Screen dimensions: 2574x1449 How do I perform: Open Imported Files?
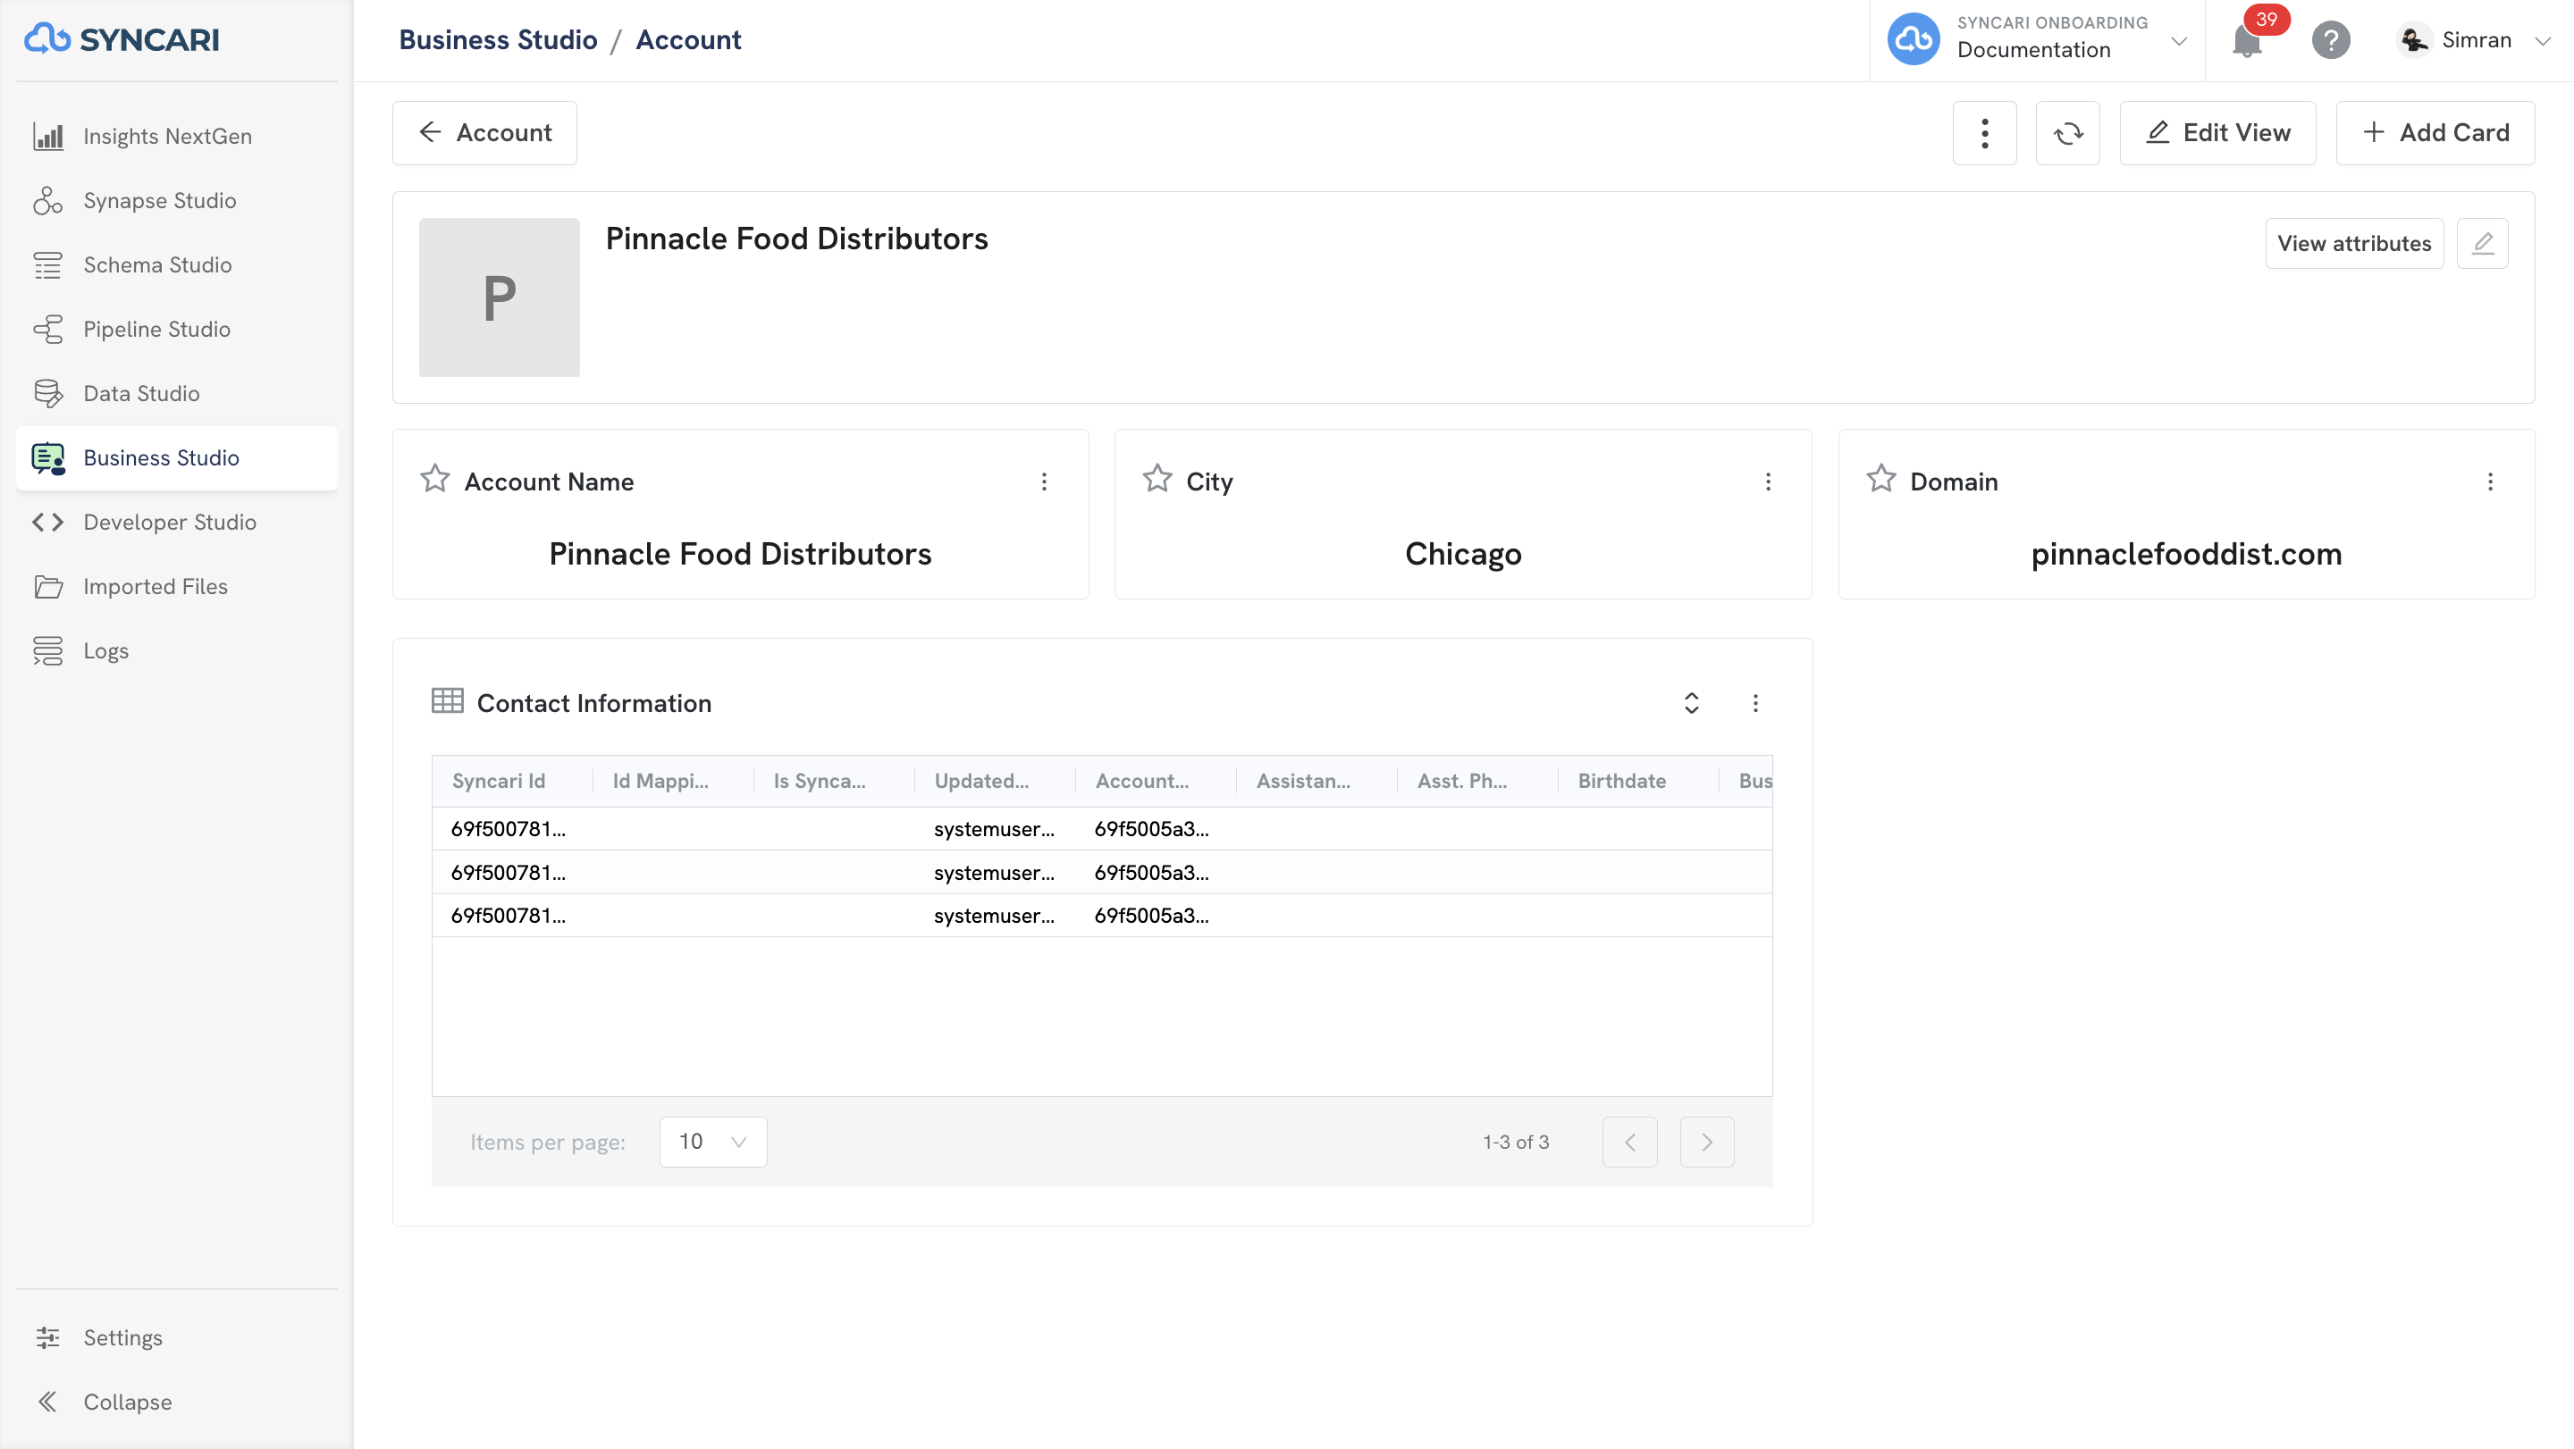tap(176, 586)
